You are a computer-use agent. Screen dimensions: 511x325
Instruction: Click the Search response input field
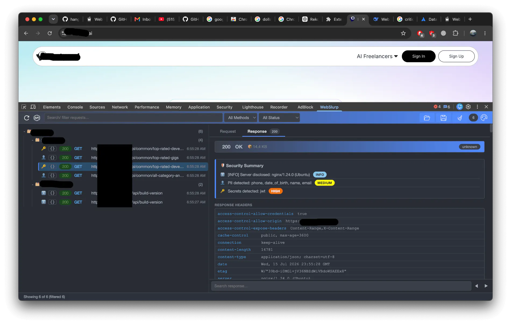point(341,286)
